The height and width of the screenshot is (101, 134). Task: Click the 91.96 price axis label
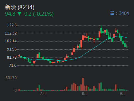click(x=12, y=49)
